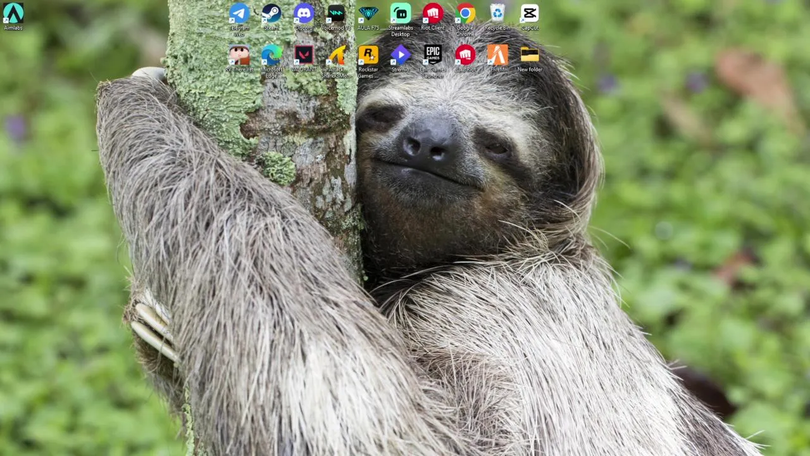
Task: Select the second Riot shortcut beside Epic Games
Action: point(465,58)
